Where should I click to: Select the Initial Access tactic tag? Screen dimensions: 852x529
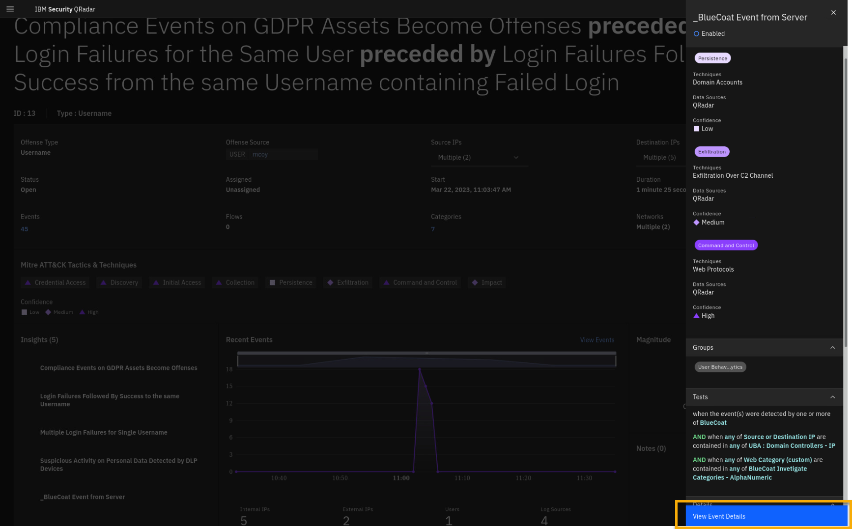(x=177, y=282)
